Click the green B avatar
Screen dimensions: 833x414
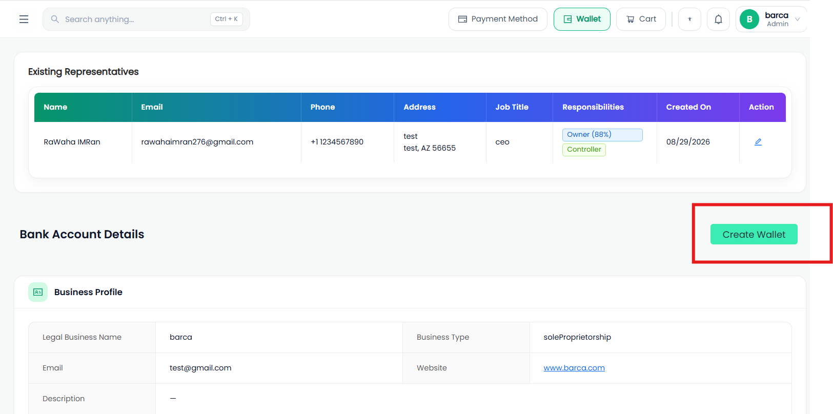coord(749,19)
